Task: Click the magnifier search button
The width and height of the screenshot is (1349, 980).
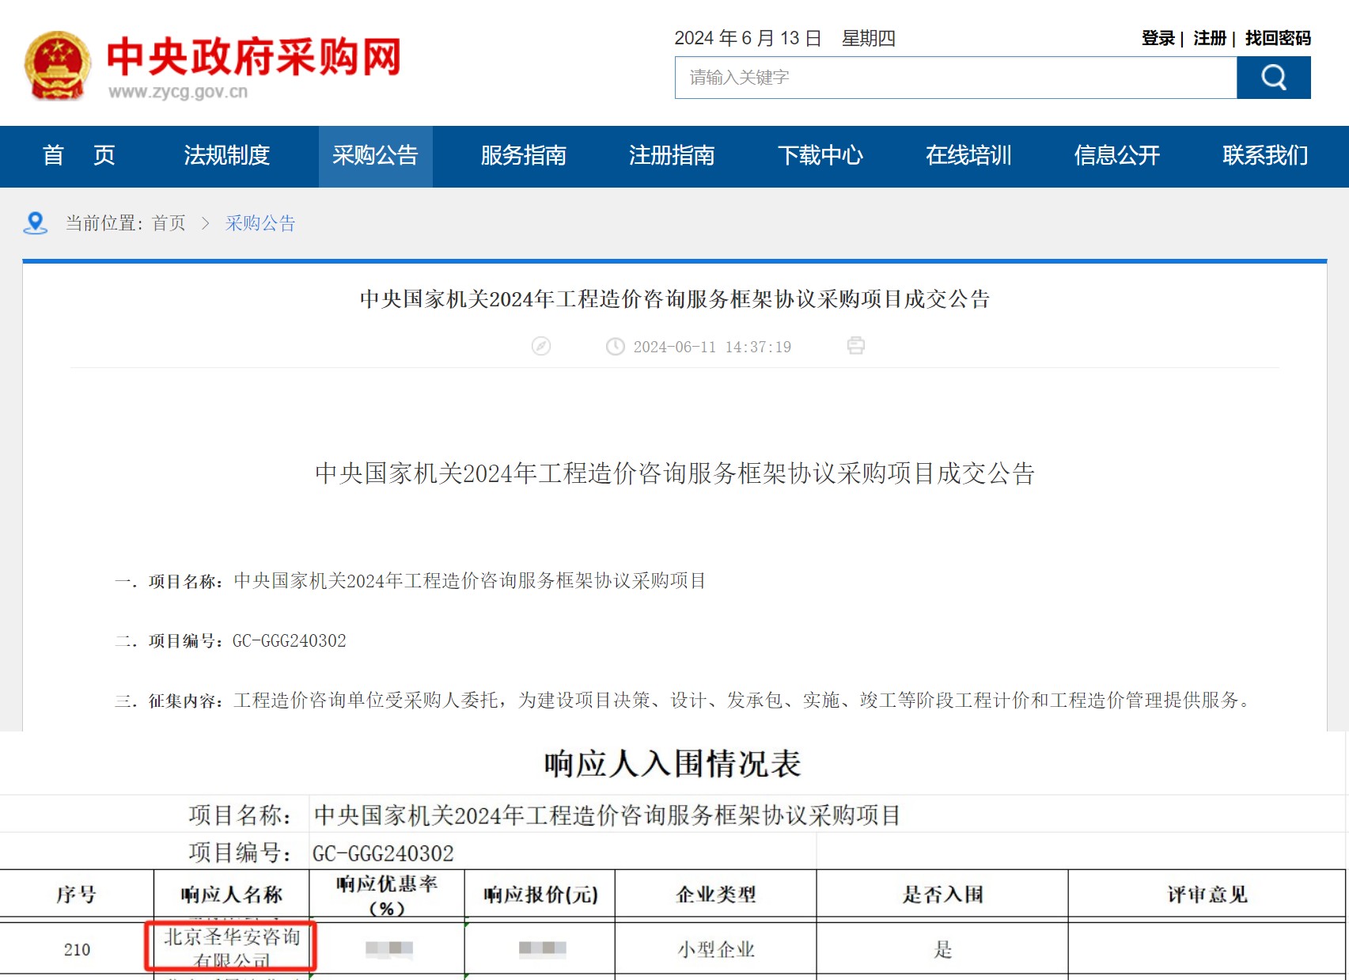Action: pyautogui.click(x=1273, y=78)
